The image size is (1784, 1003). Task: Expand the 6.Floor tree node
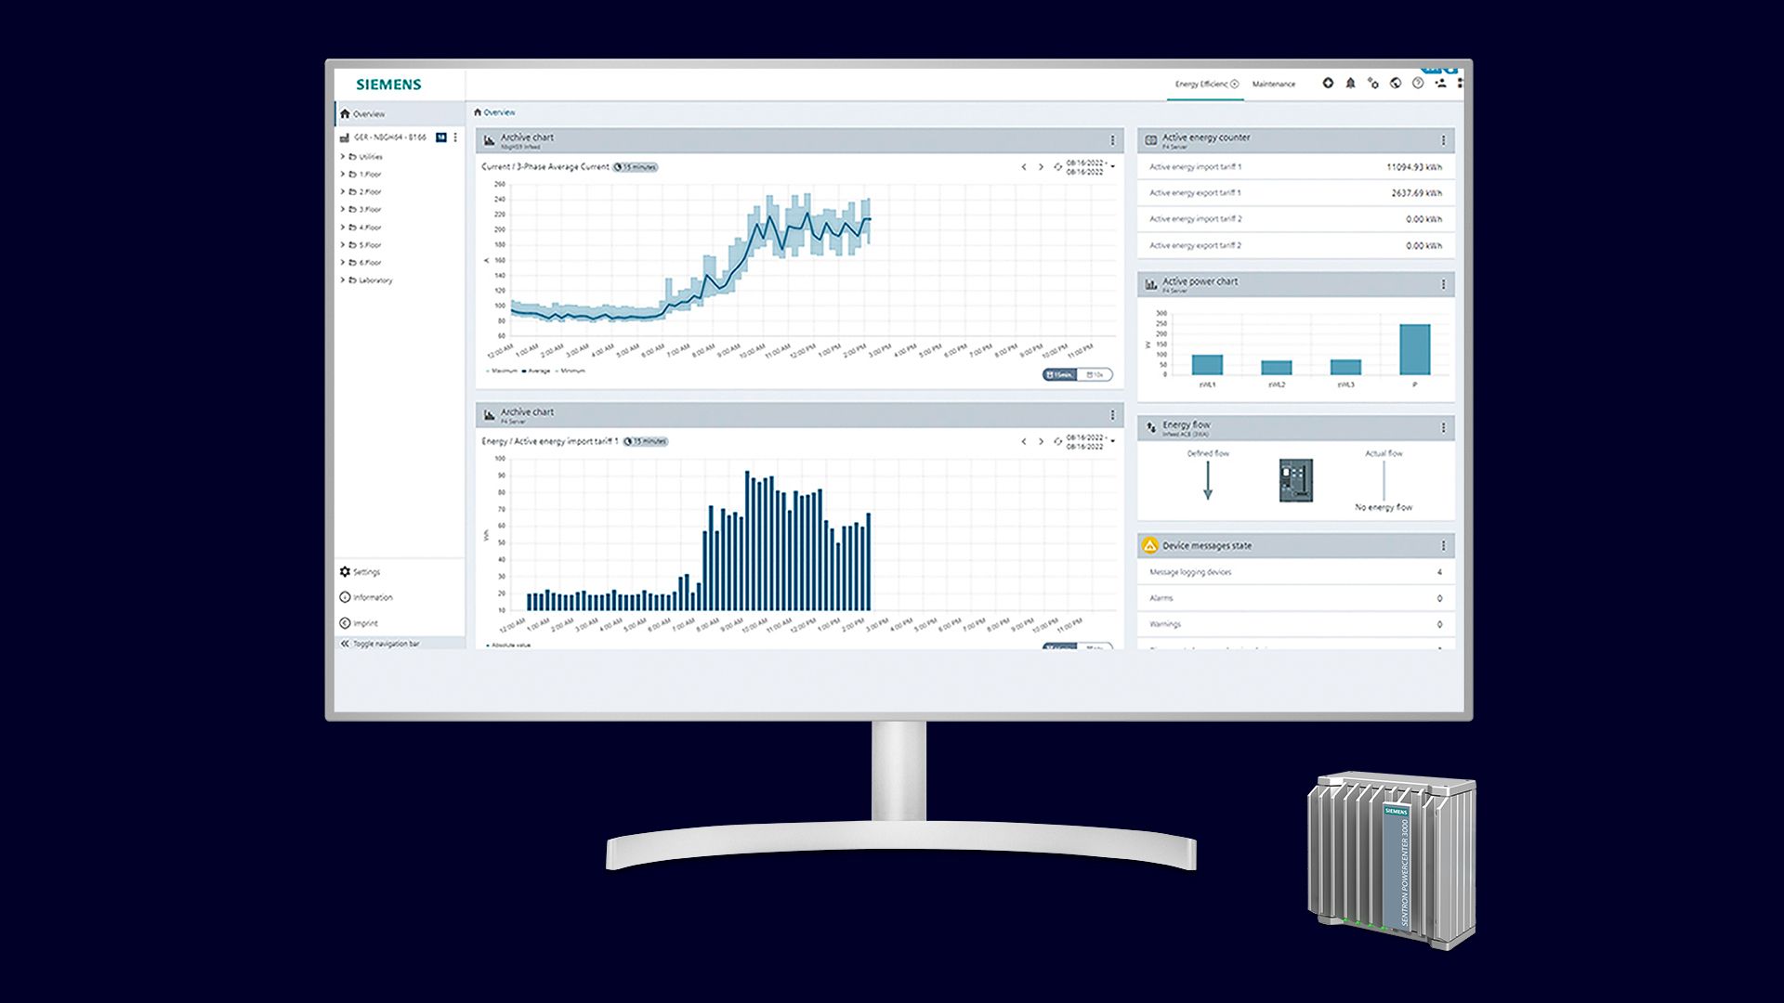coord(342,262)
